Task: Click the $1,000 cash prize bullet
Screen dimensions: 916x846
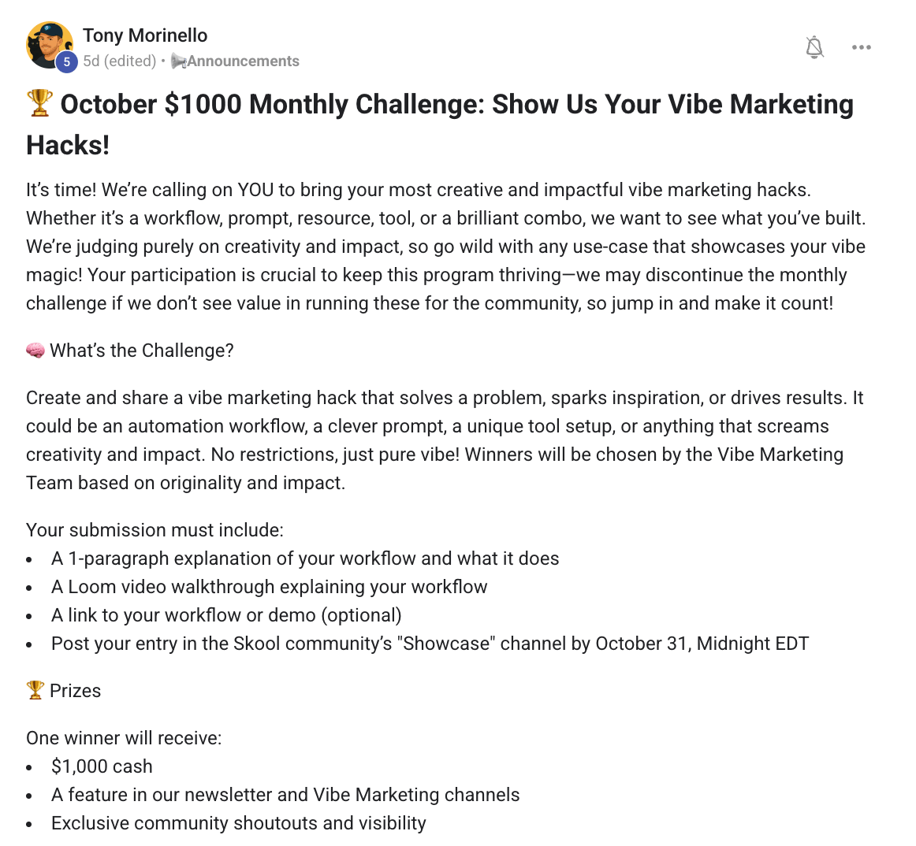Action: 102,766
